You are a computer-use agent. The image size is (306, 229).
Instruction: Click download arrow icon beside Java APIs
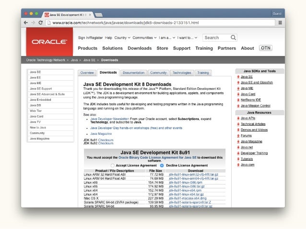(x=238, y=118)
